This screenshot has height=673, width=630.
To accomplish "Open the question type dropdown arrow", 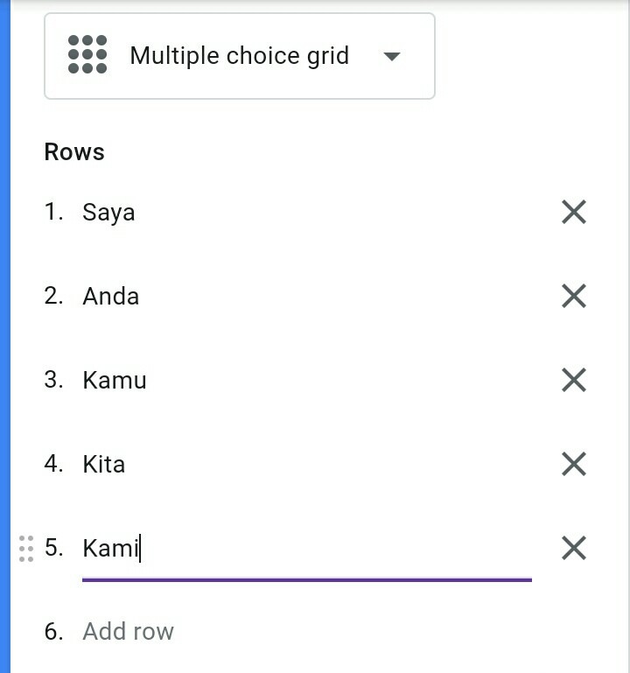I will coord(392,57).
